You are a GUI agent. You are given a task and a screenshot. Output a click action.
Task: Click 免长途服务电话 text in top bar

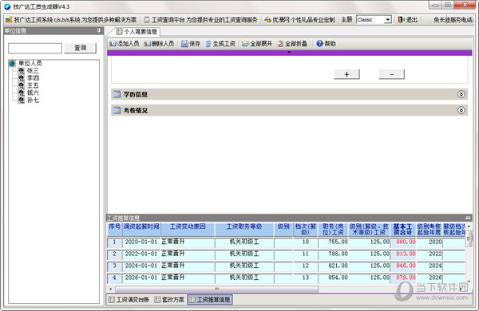pyautogui.click(x=453, y=20)
